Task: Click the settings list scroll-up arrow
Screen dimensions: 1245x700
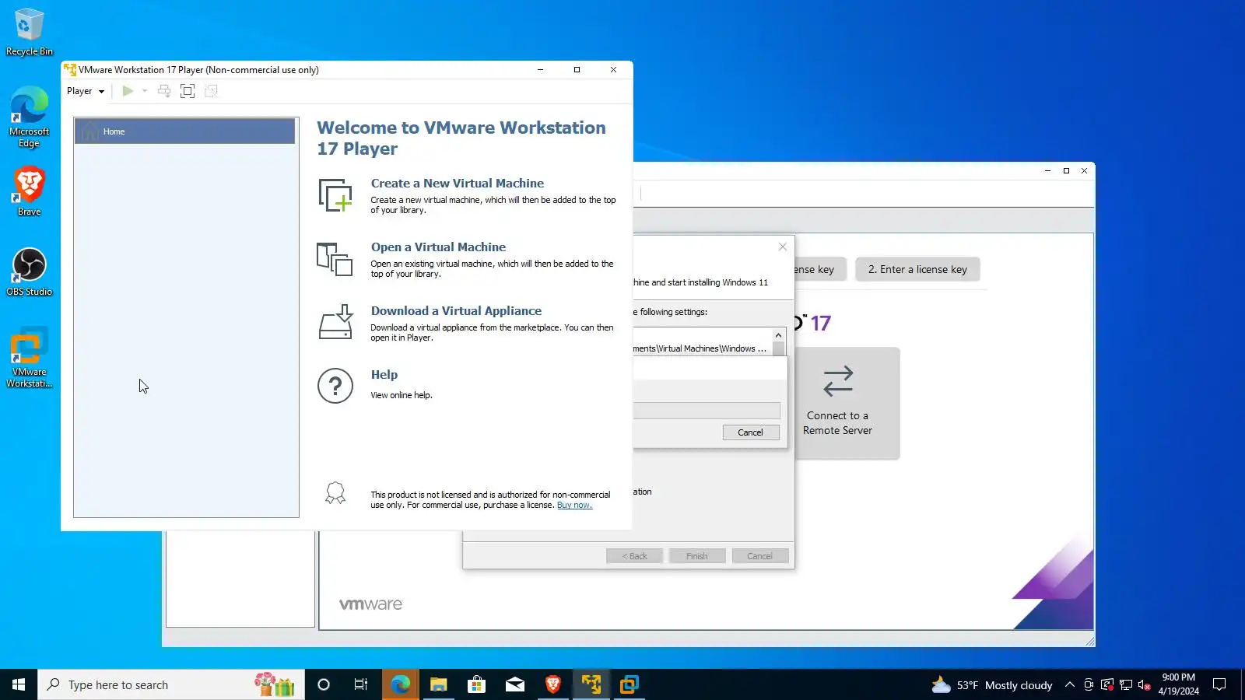Action: coord(778,335)
